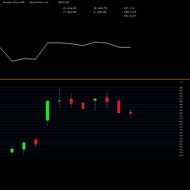Click the red candle near the 299 level
Image resolution: width=190 pixels, height=190 pixels.
(x=36, y=142)
